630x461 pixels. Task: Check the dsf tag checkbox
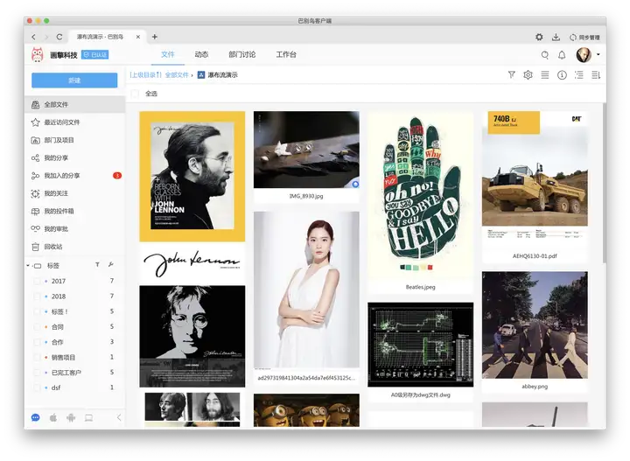pos(37,388)
